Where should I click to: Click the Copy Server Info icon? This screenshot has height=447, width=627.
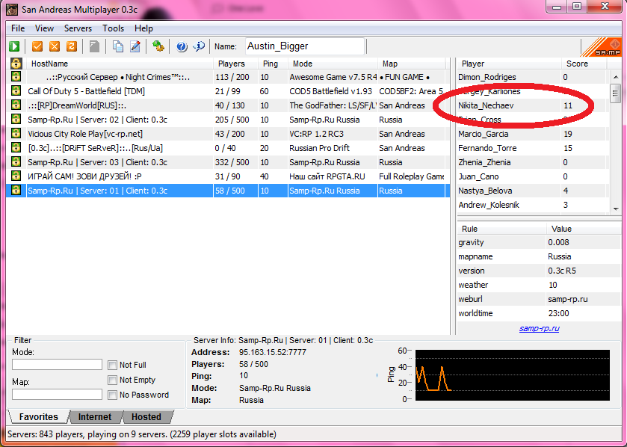[x=117, y=46]
